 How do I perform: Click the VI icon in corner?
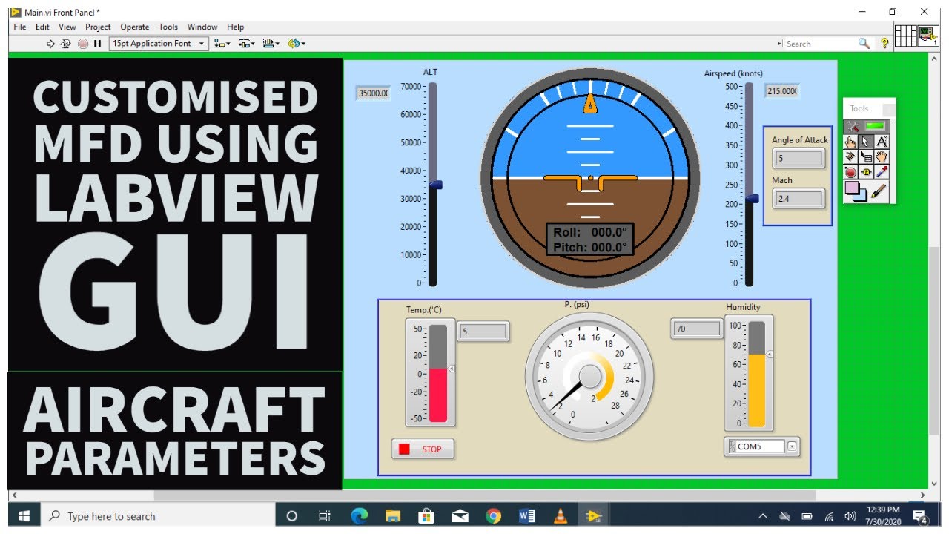[x=928, y=36]
